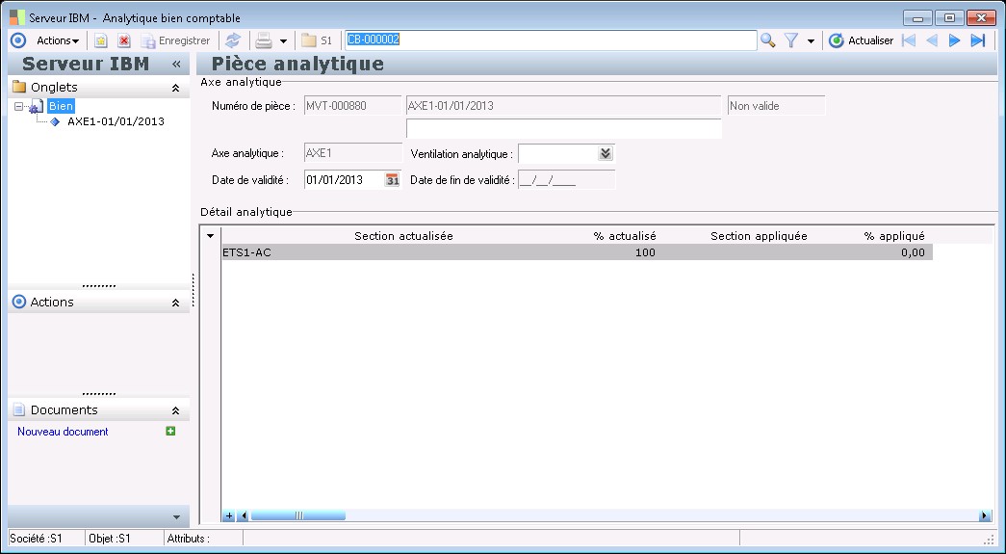Click the CB-000002 search field
This screenshot has height=554, width=1006.
click(551, 40)
